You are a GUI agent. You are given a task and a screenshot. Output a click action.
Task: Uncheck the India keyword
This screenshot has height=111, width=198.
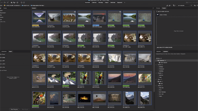159,84
